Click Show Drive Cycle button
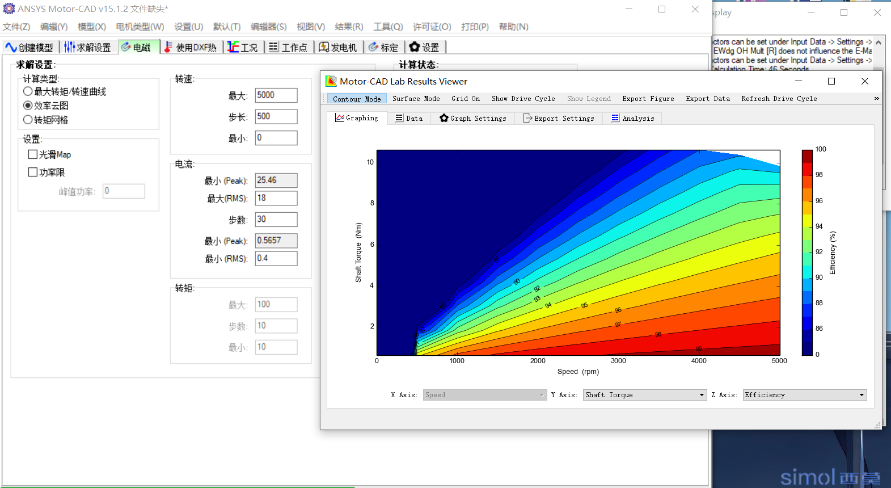The image size is (891, 488). coord(523,99)
